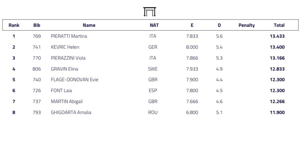This screenshot has width=307, height=158.
Task: Select gymnast FONT Laia
Action: coord(61,91)
